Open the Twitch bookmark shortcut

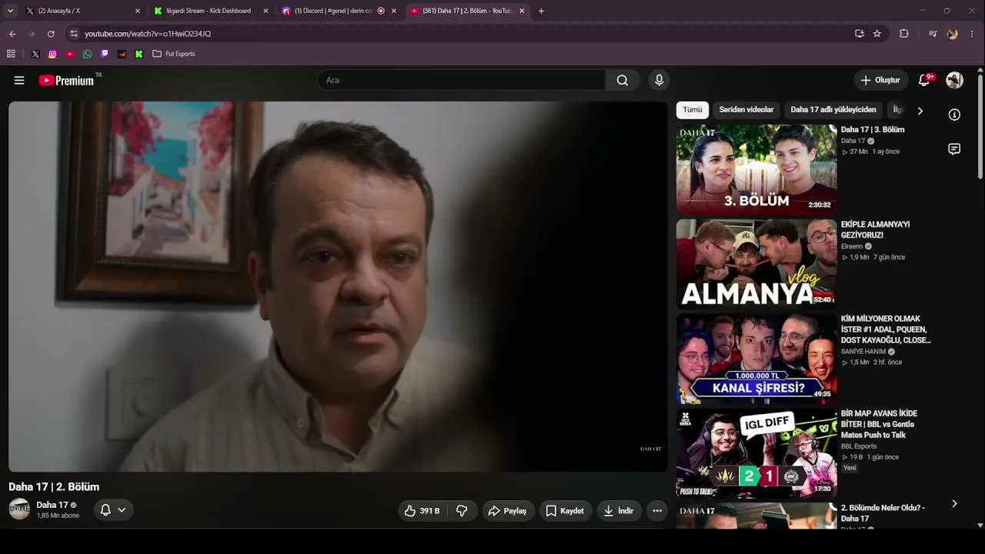(x=105, y=54)
